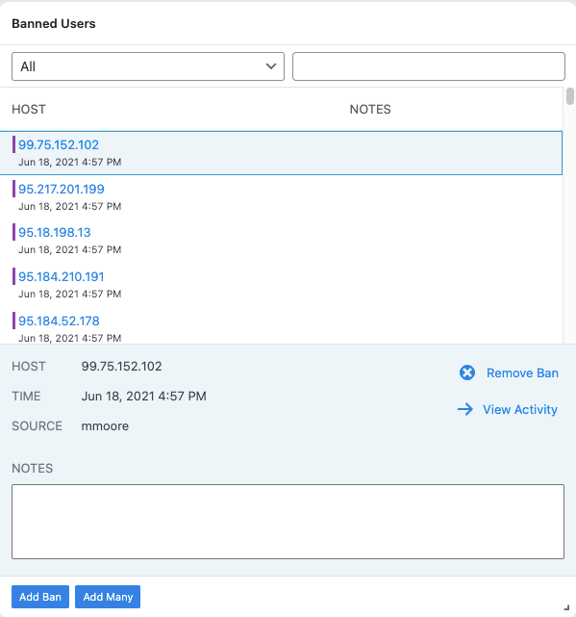The width and height of the screenshot is (576, 617).
Task: Click the purple marker beside 95.217.201.199
Action: click(13, 189)
